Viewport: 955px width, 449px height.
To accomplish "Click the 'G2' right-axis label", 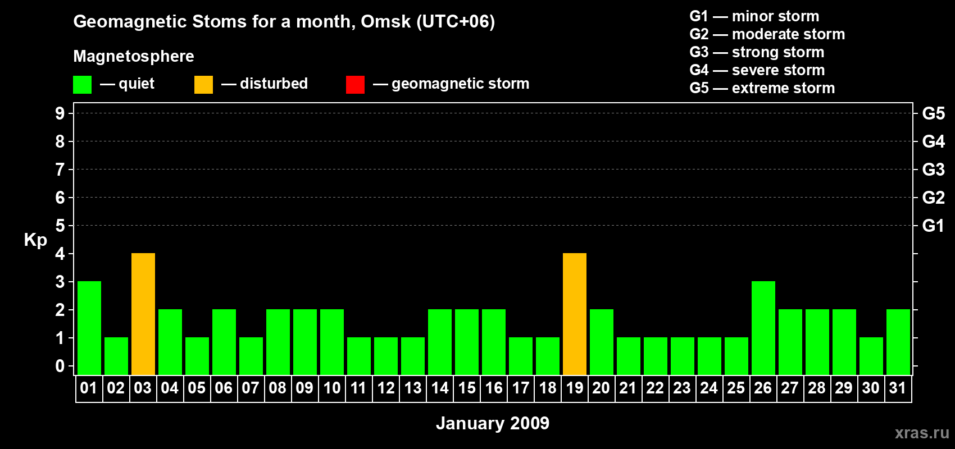I will coord(934,198).
